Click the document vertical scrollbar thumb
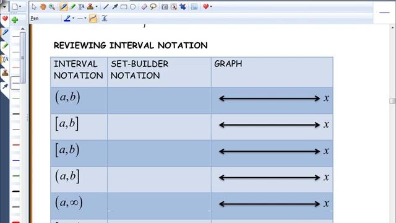The image size is (396, 223). click(393, 100)
